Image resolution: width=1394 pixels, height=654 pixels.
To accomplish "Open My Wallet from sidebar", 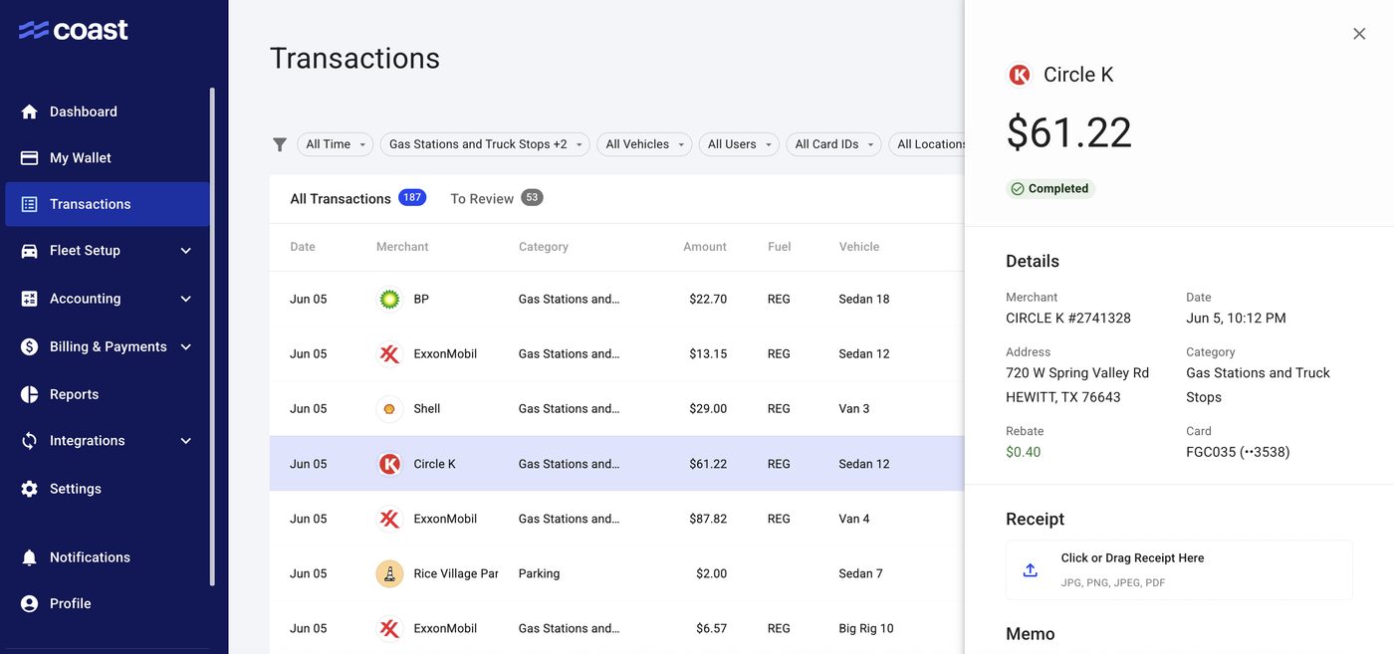I will 108,157.
